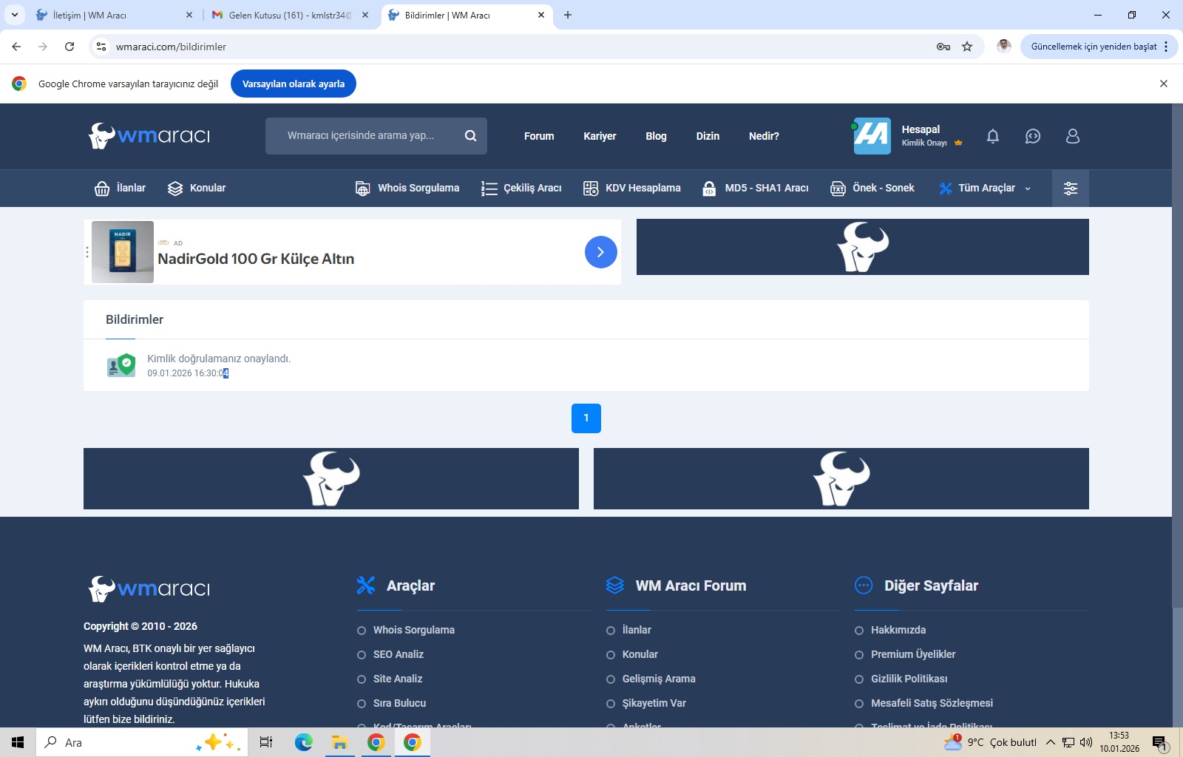Image resolution: width=1183 pixels, height=757 pixels.
Task: Open the Hakkımızda footer link
Action: (898, 631)
